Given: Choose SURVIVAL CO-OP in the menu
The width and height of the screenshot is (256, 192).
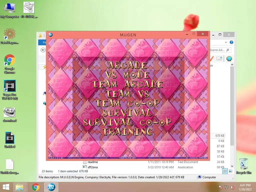Looking at the screenshot, I should (128, 122).
